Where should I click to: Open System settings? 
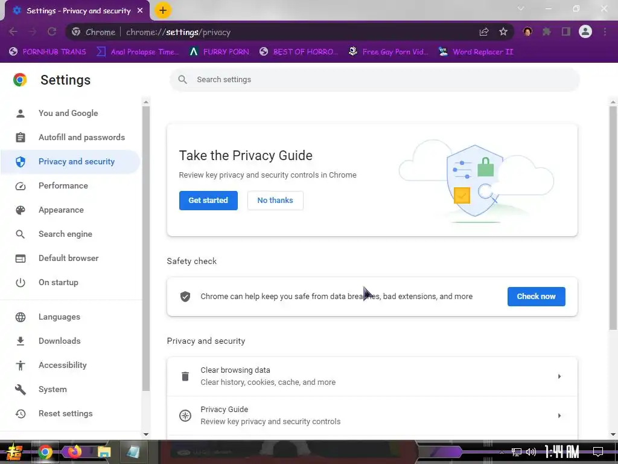70,390
